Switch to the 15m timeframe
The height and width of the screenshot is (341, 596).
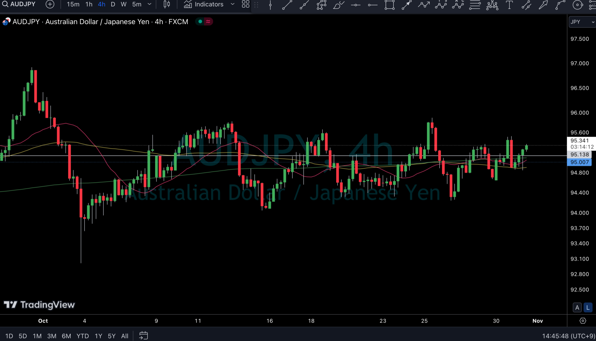[x=73, y=4]
